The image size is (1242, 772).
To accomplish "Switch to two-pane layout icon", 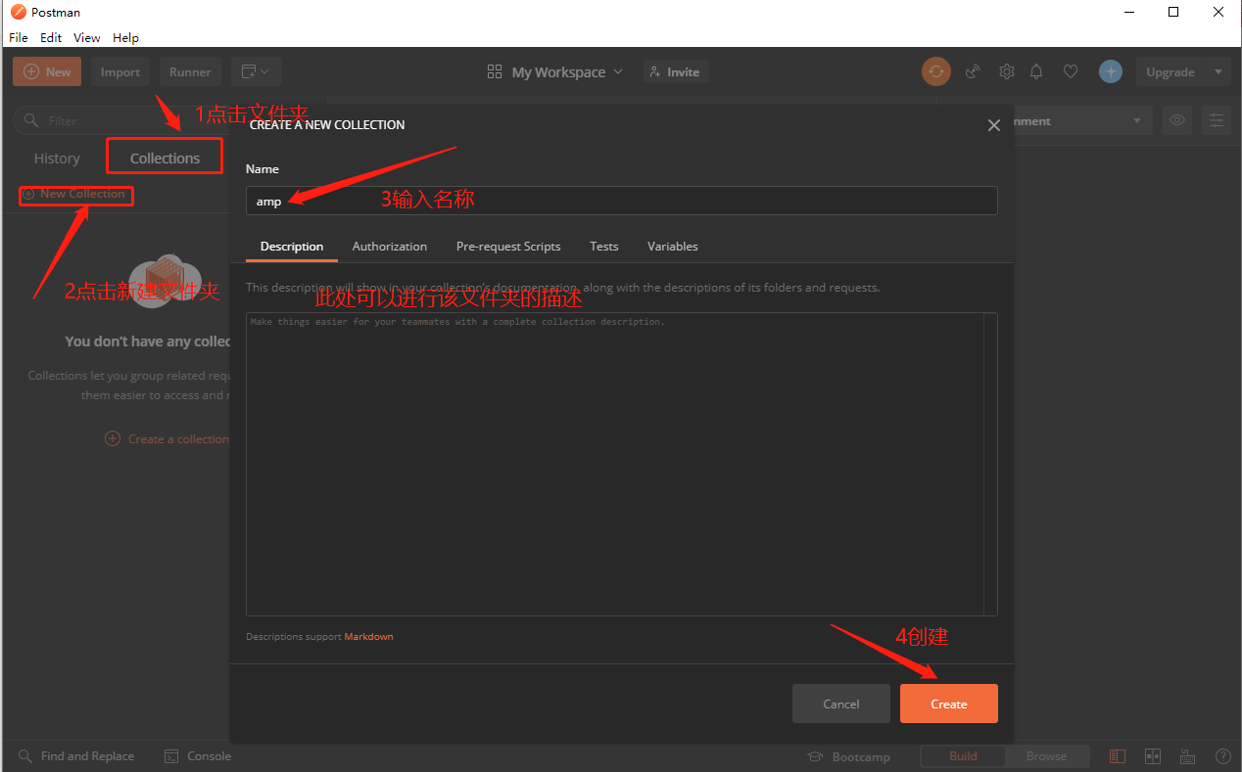I will [x=1153, y=756].
